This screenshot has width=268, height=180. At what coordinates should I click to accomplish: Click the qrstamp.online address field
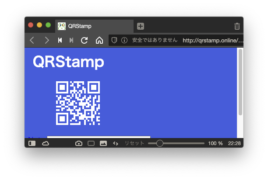[212, 40]
